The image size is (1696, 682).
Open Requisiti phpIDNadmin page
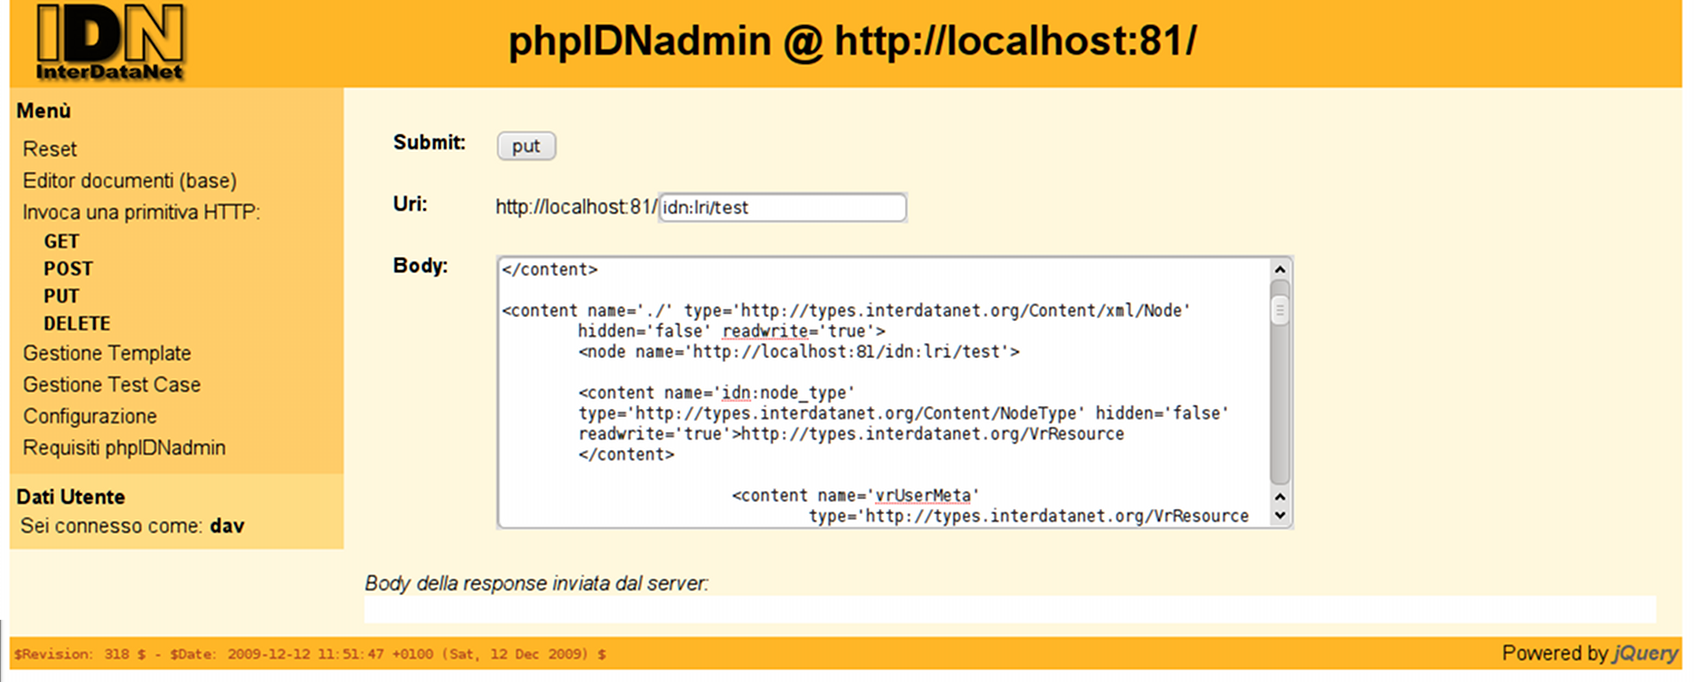coord(124,448)
